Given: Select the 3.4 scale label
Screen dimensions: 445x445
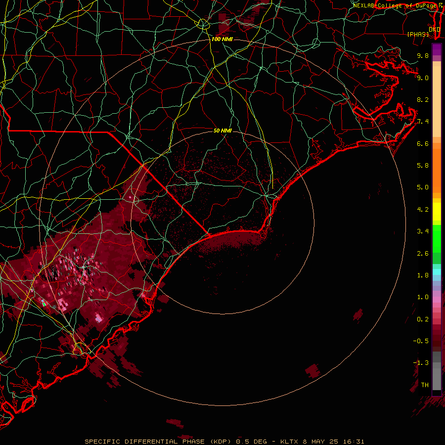Looking at the screenshot, I should pyautogui.click(x=423, y=231).
